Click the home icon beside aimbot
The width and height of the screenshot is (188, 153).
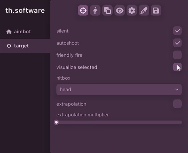click(x=9, y=32)
